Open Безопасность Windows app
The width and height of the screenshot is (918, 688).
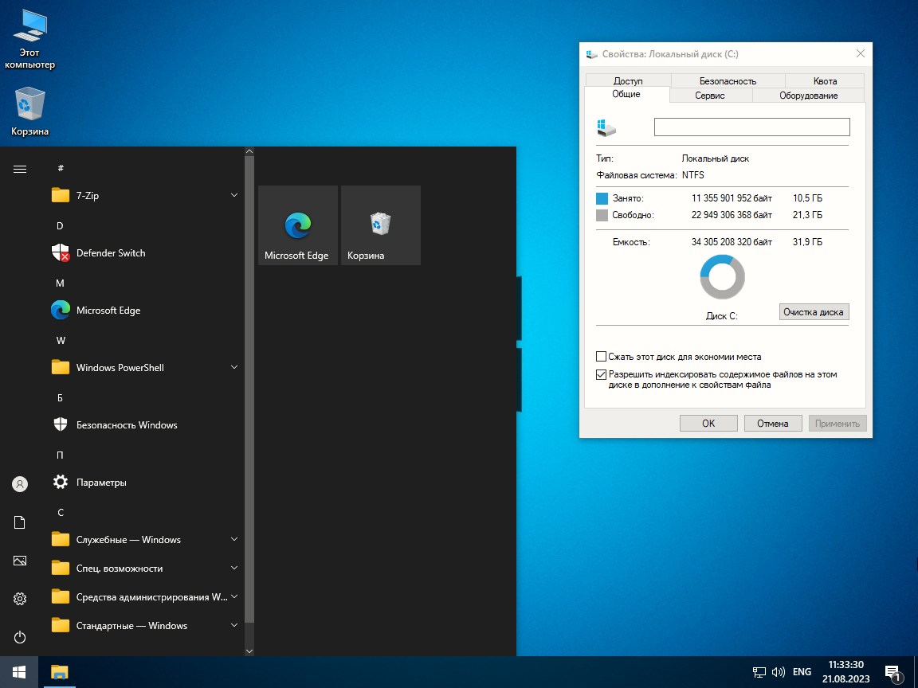pyautogui.click(x=126, y=425)
